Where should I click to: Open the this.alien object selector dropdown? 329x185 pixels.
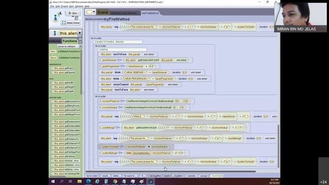coord(80,33)
